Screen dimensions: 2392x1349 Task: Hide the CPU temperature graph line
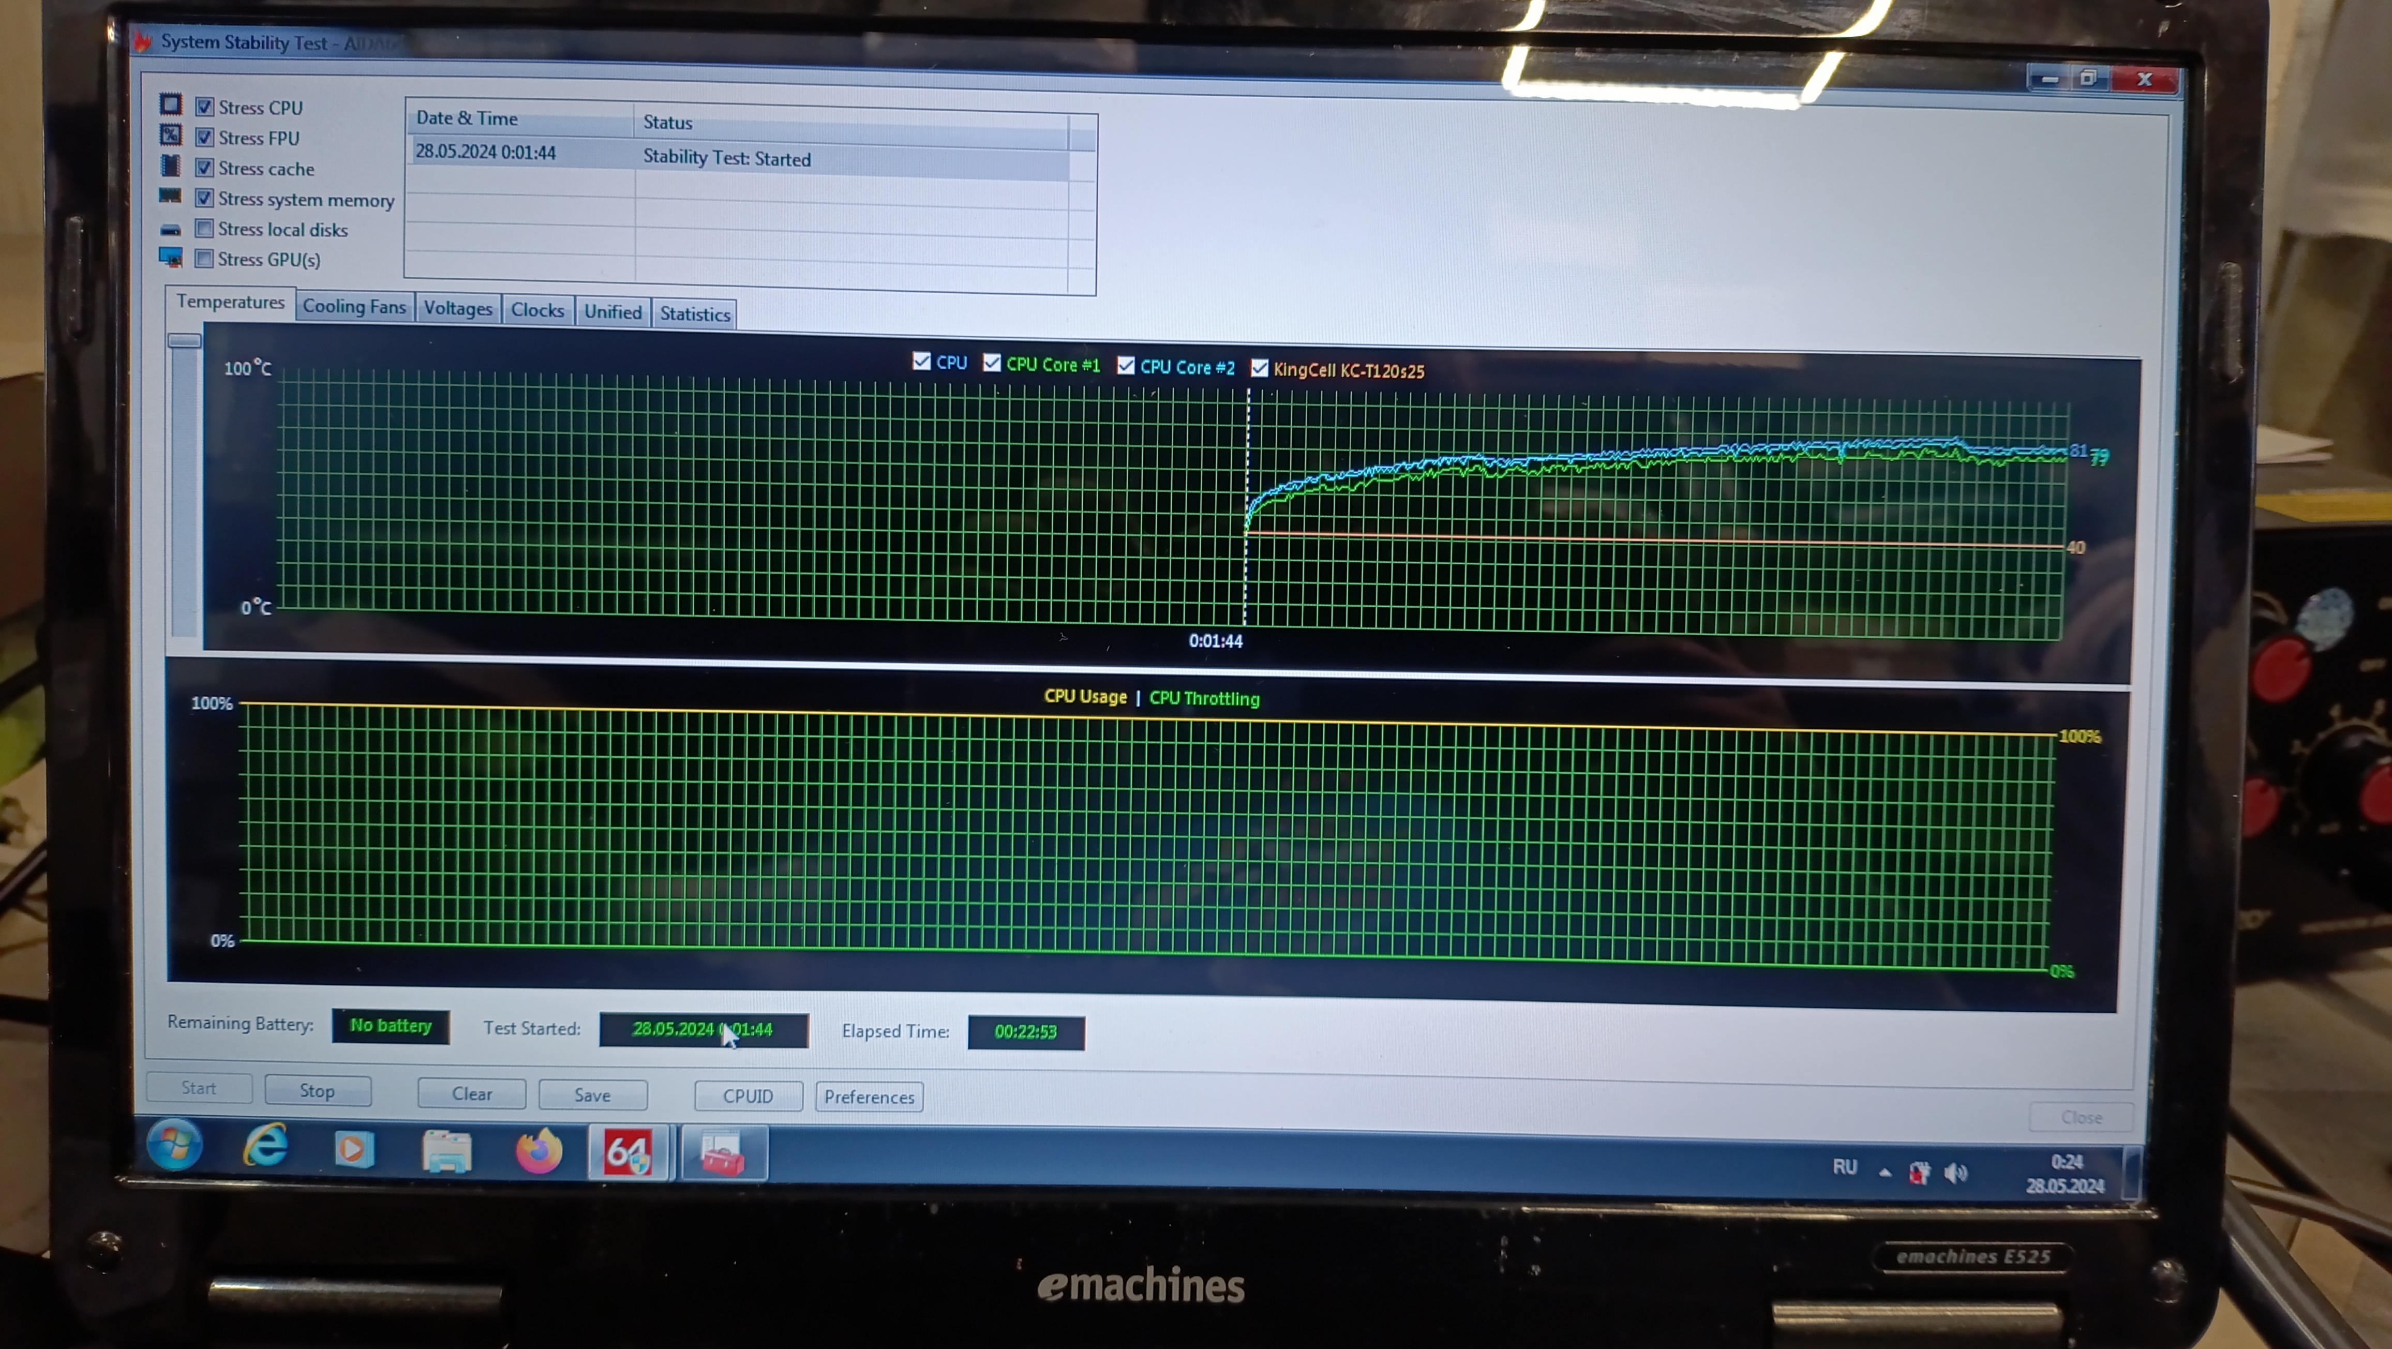pyautogui.click(x=921, y=361)
